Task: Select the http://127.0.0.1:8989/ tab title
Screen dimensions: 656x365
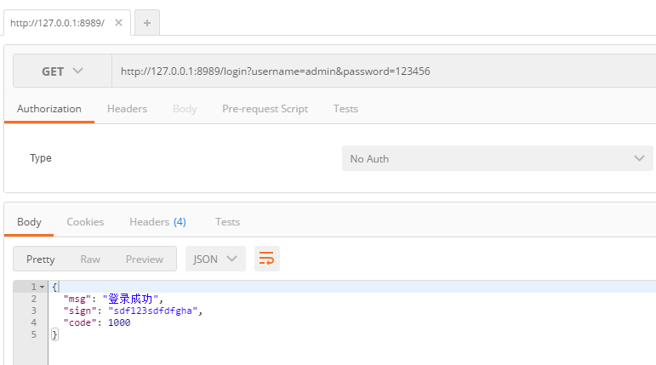Action: 57,23
